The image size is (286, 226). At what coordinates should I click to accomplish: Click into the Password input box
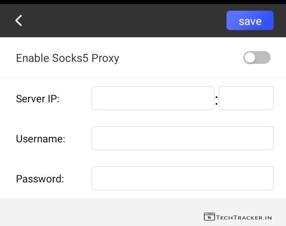(x=182, y=178)
